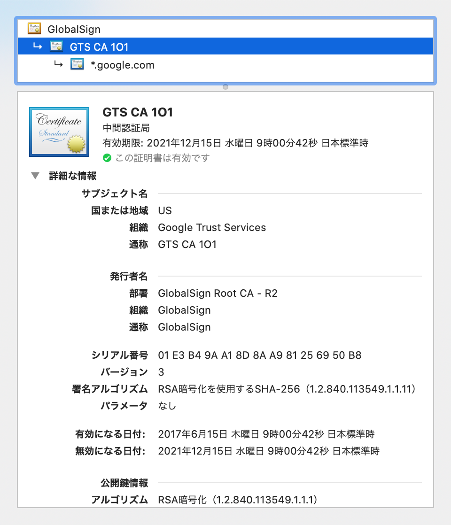Select the GlobalSign root certificate row
Screen dimensions: 451x525
pyautogui.click(x=225, y=29)
